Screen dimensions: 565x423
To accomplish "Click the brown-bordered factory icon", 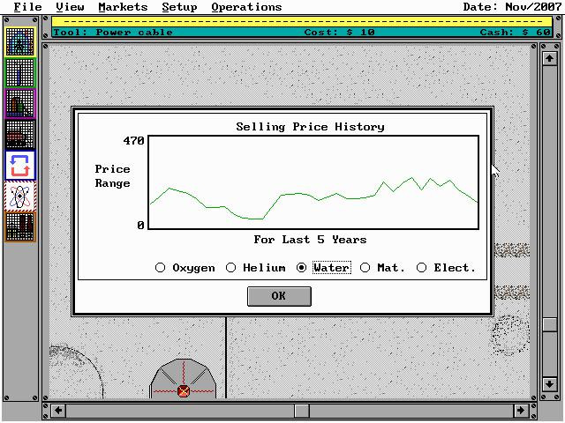I will tap(19, 226).
